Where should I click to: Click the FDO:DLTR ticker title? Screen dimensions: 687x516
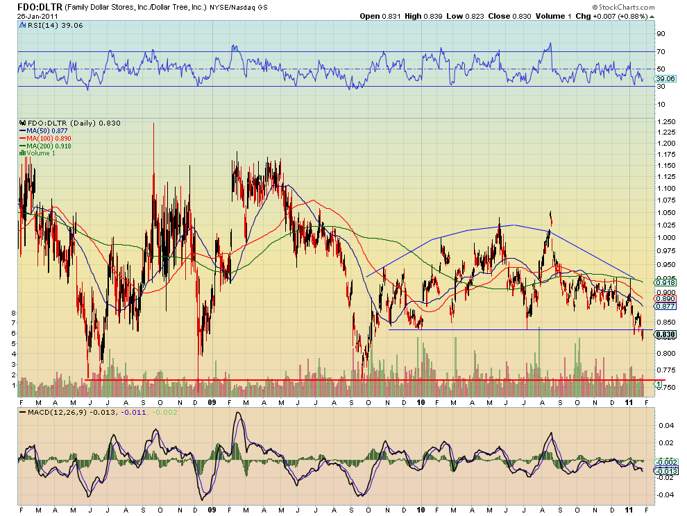[x=40, y=7]
